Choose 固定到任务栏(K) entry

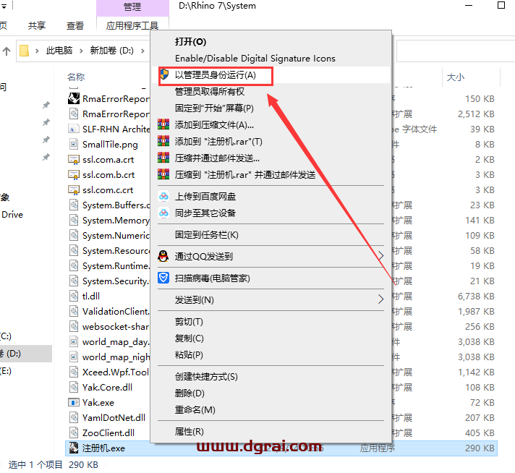click(207, 235)
